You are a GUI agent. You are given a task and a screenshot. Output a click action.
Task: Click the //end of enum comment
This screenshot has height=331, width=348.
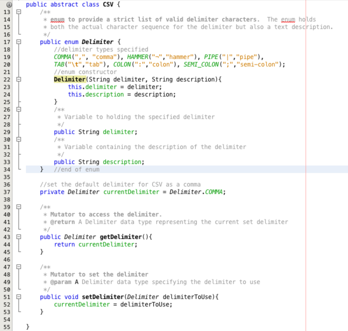click(77, 169)
